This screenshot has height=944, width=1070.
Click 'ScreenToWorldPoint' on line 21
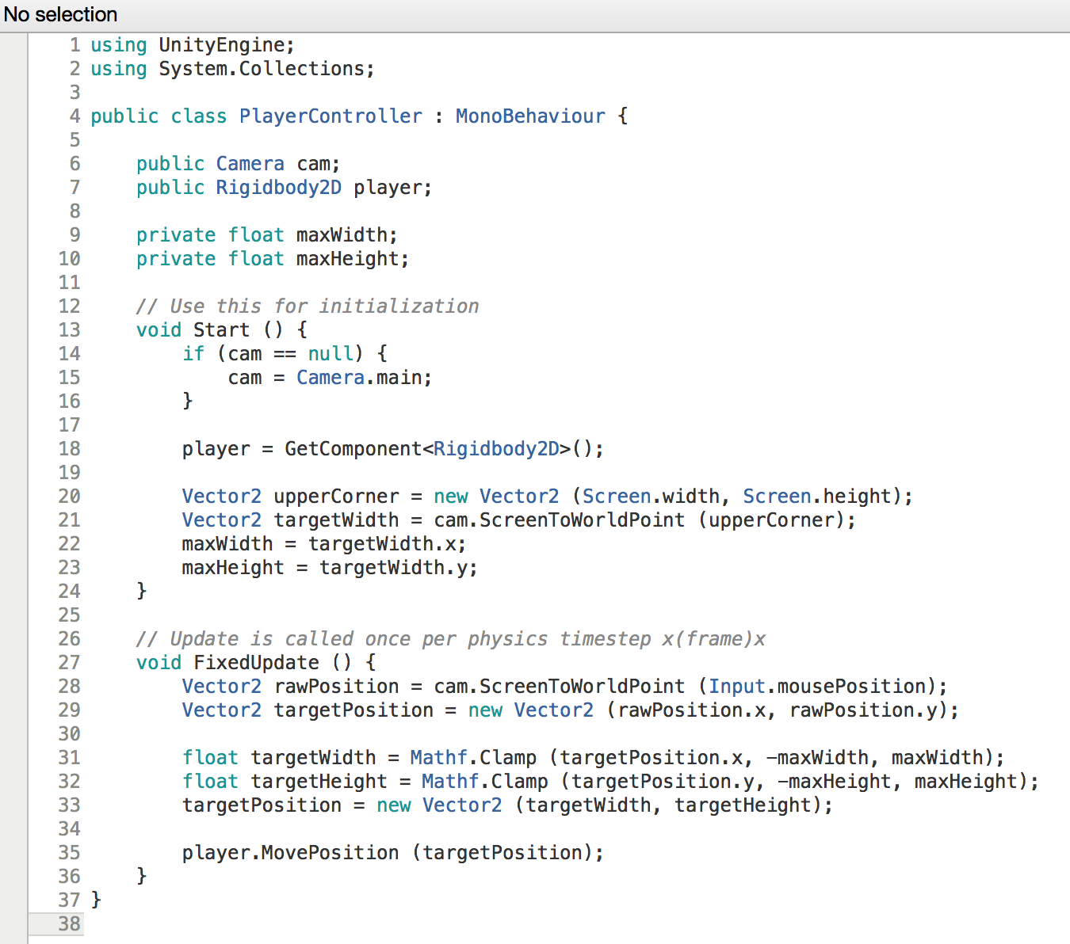(x=582, y=520)
